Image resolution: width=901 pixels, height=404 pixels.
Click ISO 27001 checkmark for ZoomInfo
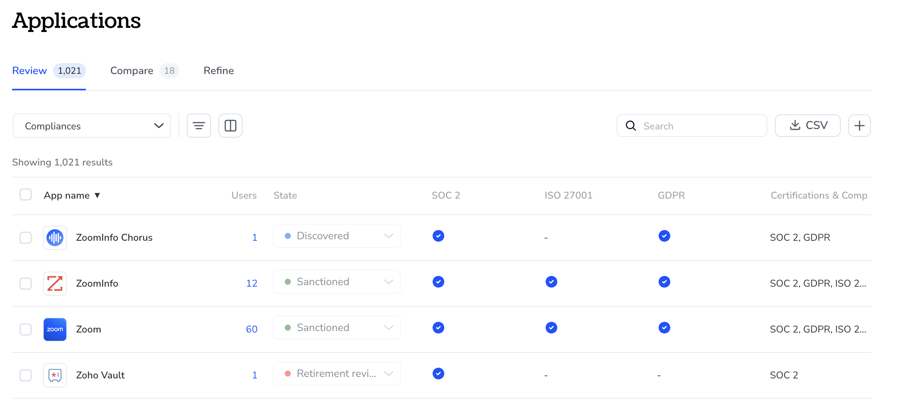click(x=551, y=282)
